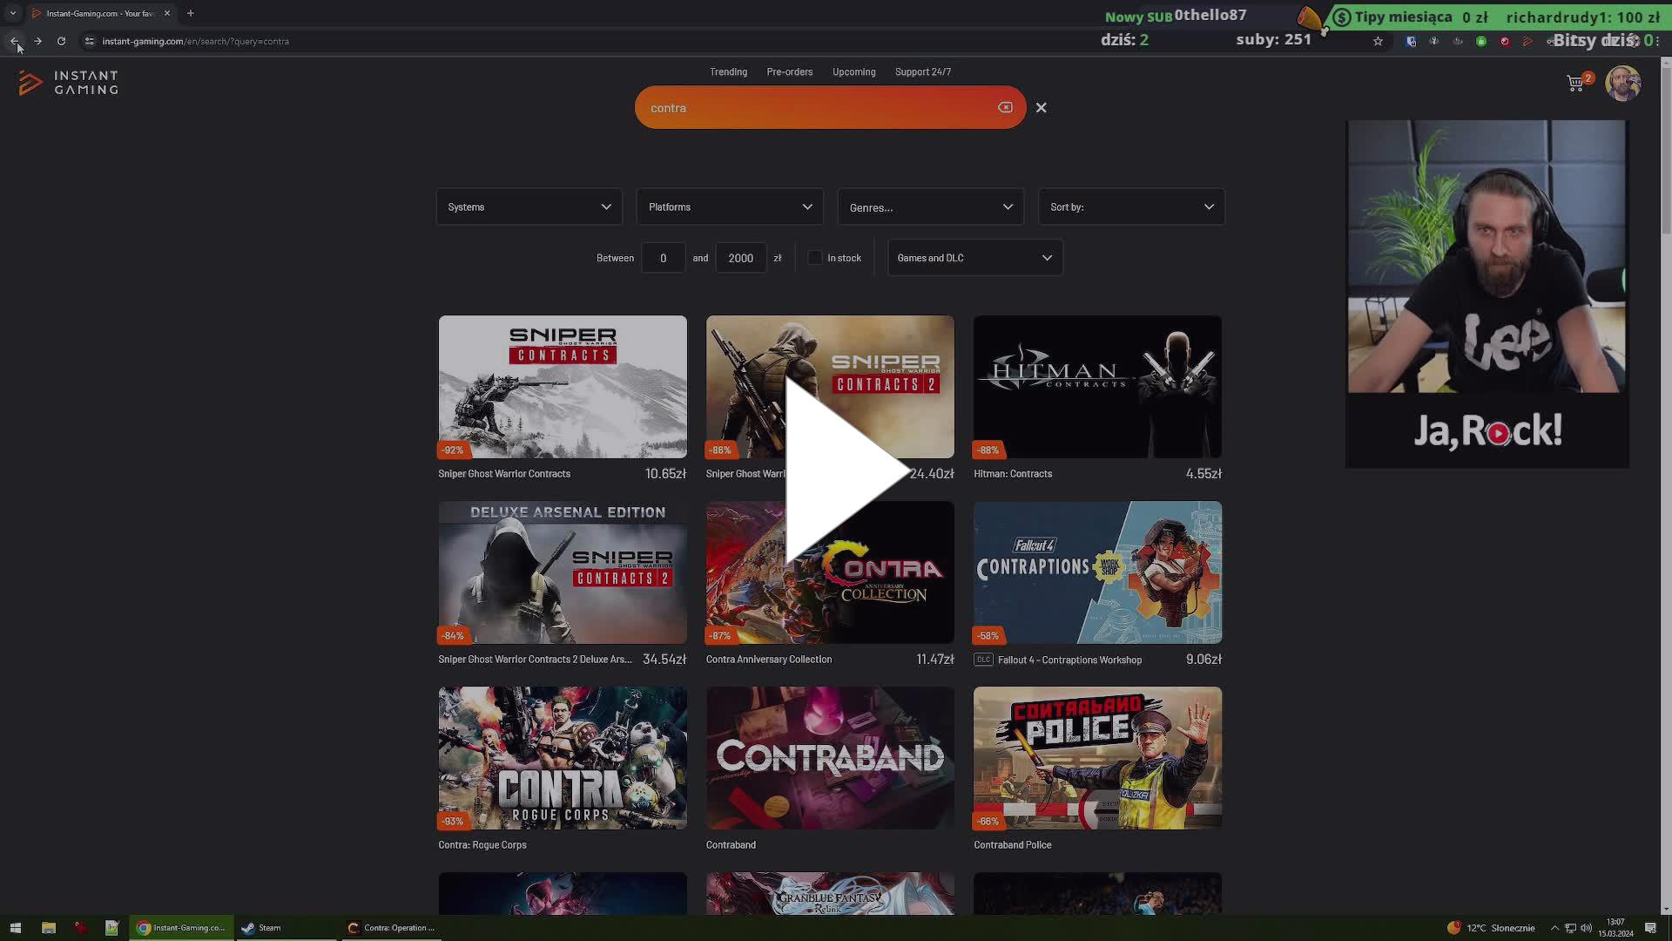Open the Hitman: Contracts game page
Viewport: 1672px width, 941px height.
pyautogui.click(x=1096, y=387)
